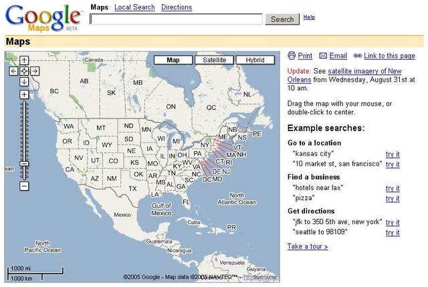Open the Directions tab
The width and height of the screenshot is (428, 287).
(177, 7)
